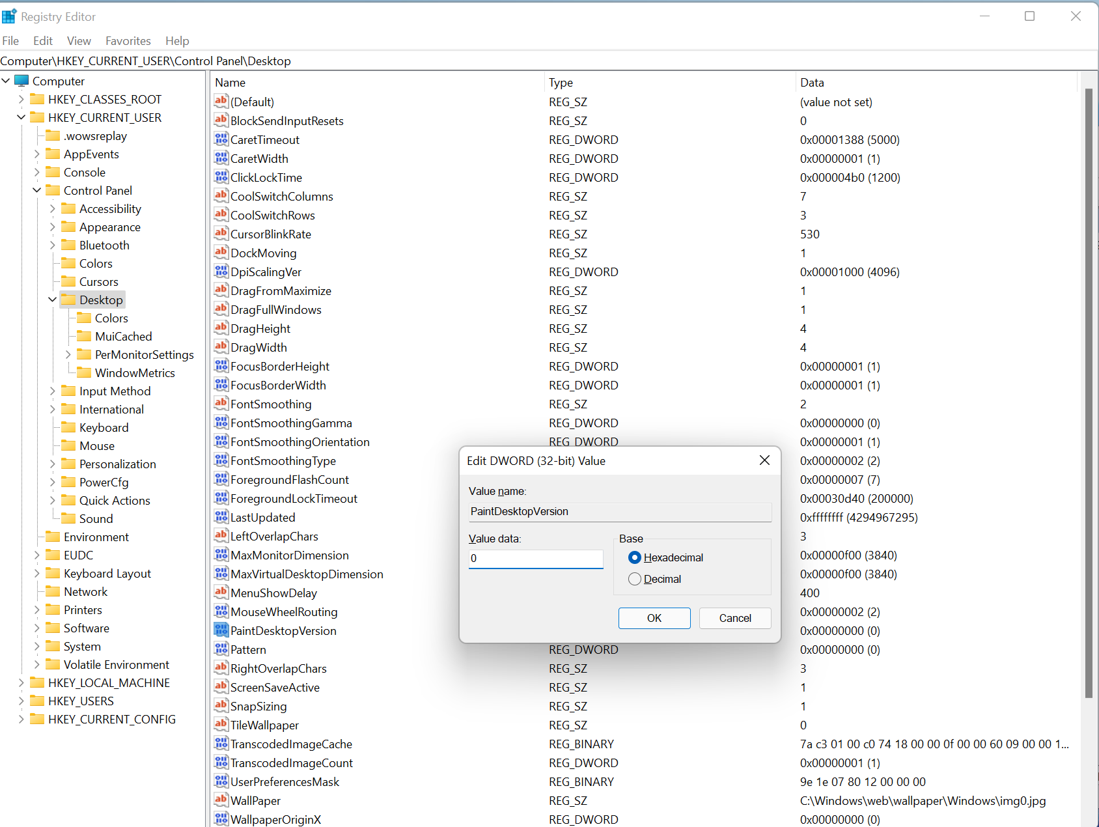Open the Help menu

pyautogui.click(x=177, y=40)
